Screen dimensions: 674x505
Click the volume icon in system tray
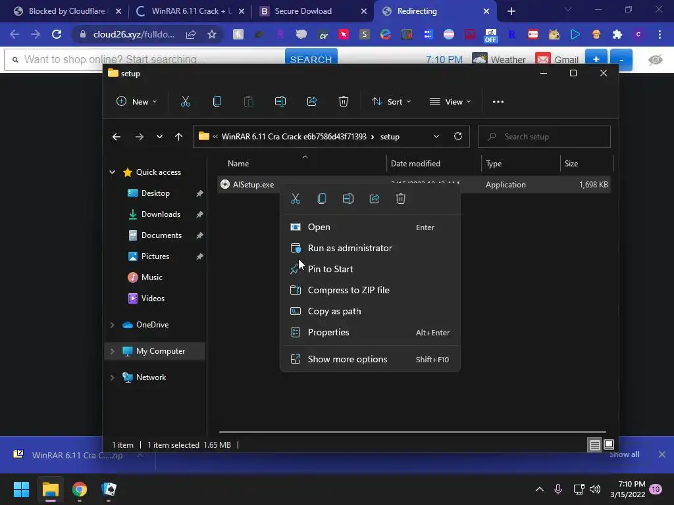point(595,489)
